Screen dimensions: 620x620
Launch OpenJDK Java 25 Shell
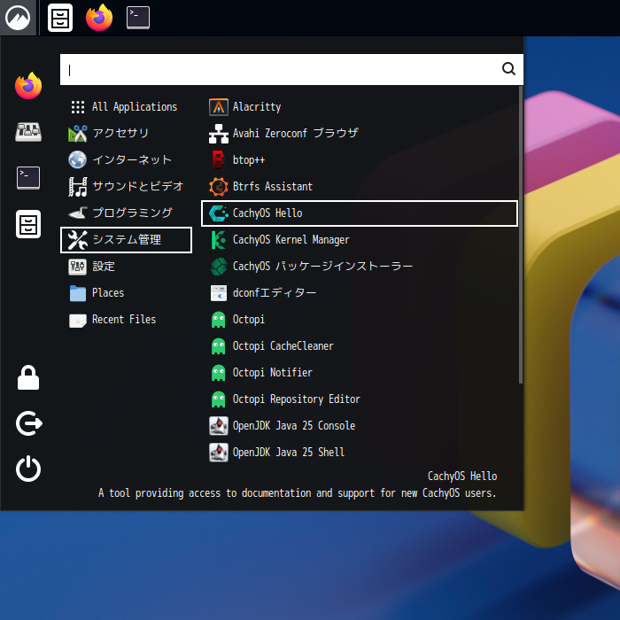pyautogui.click(x=360, y=453)
